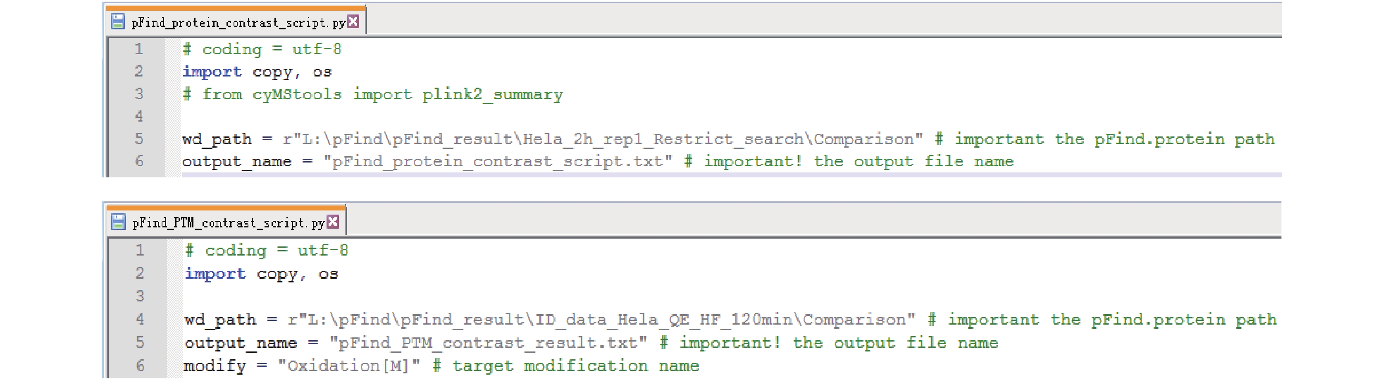Click 'import' keyword in the PTM script
The image size is (1383, 380).
(x=215, y=274)
